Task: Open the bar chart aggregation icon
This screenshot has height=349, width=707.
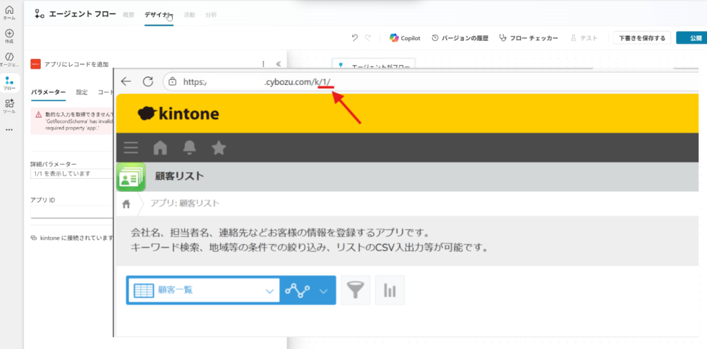Action: [x=389, y=290]
